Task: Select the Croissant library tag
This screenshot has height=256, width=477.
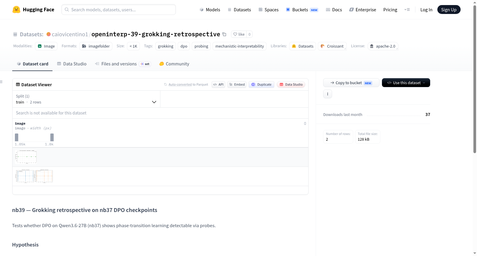Action: [332, 46]
